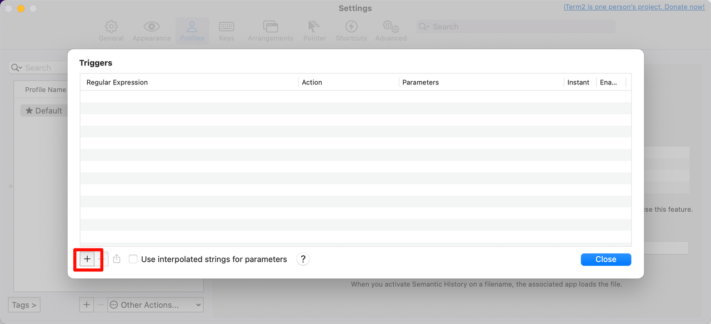Sort by Regular Expression column header
This screenshot has height=324, width=711.
[x=189, y=82]
